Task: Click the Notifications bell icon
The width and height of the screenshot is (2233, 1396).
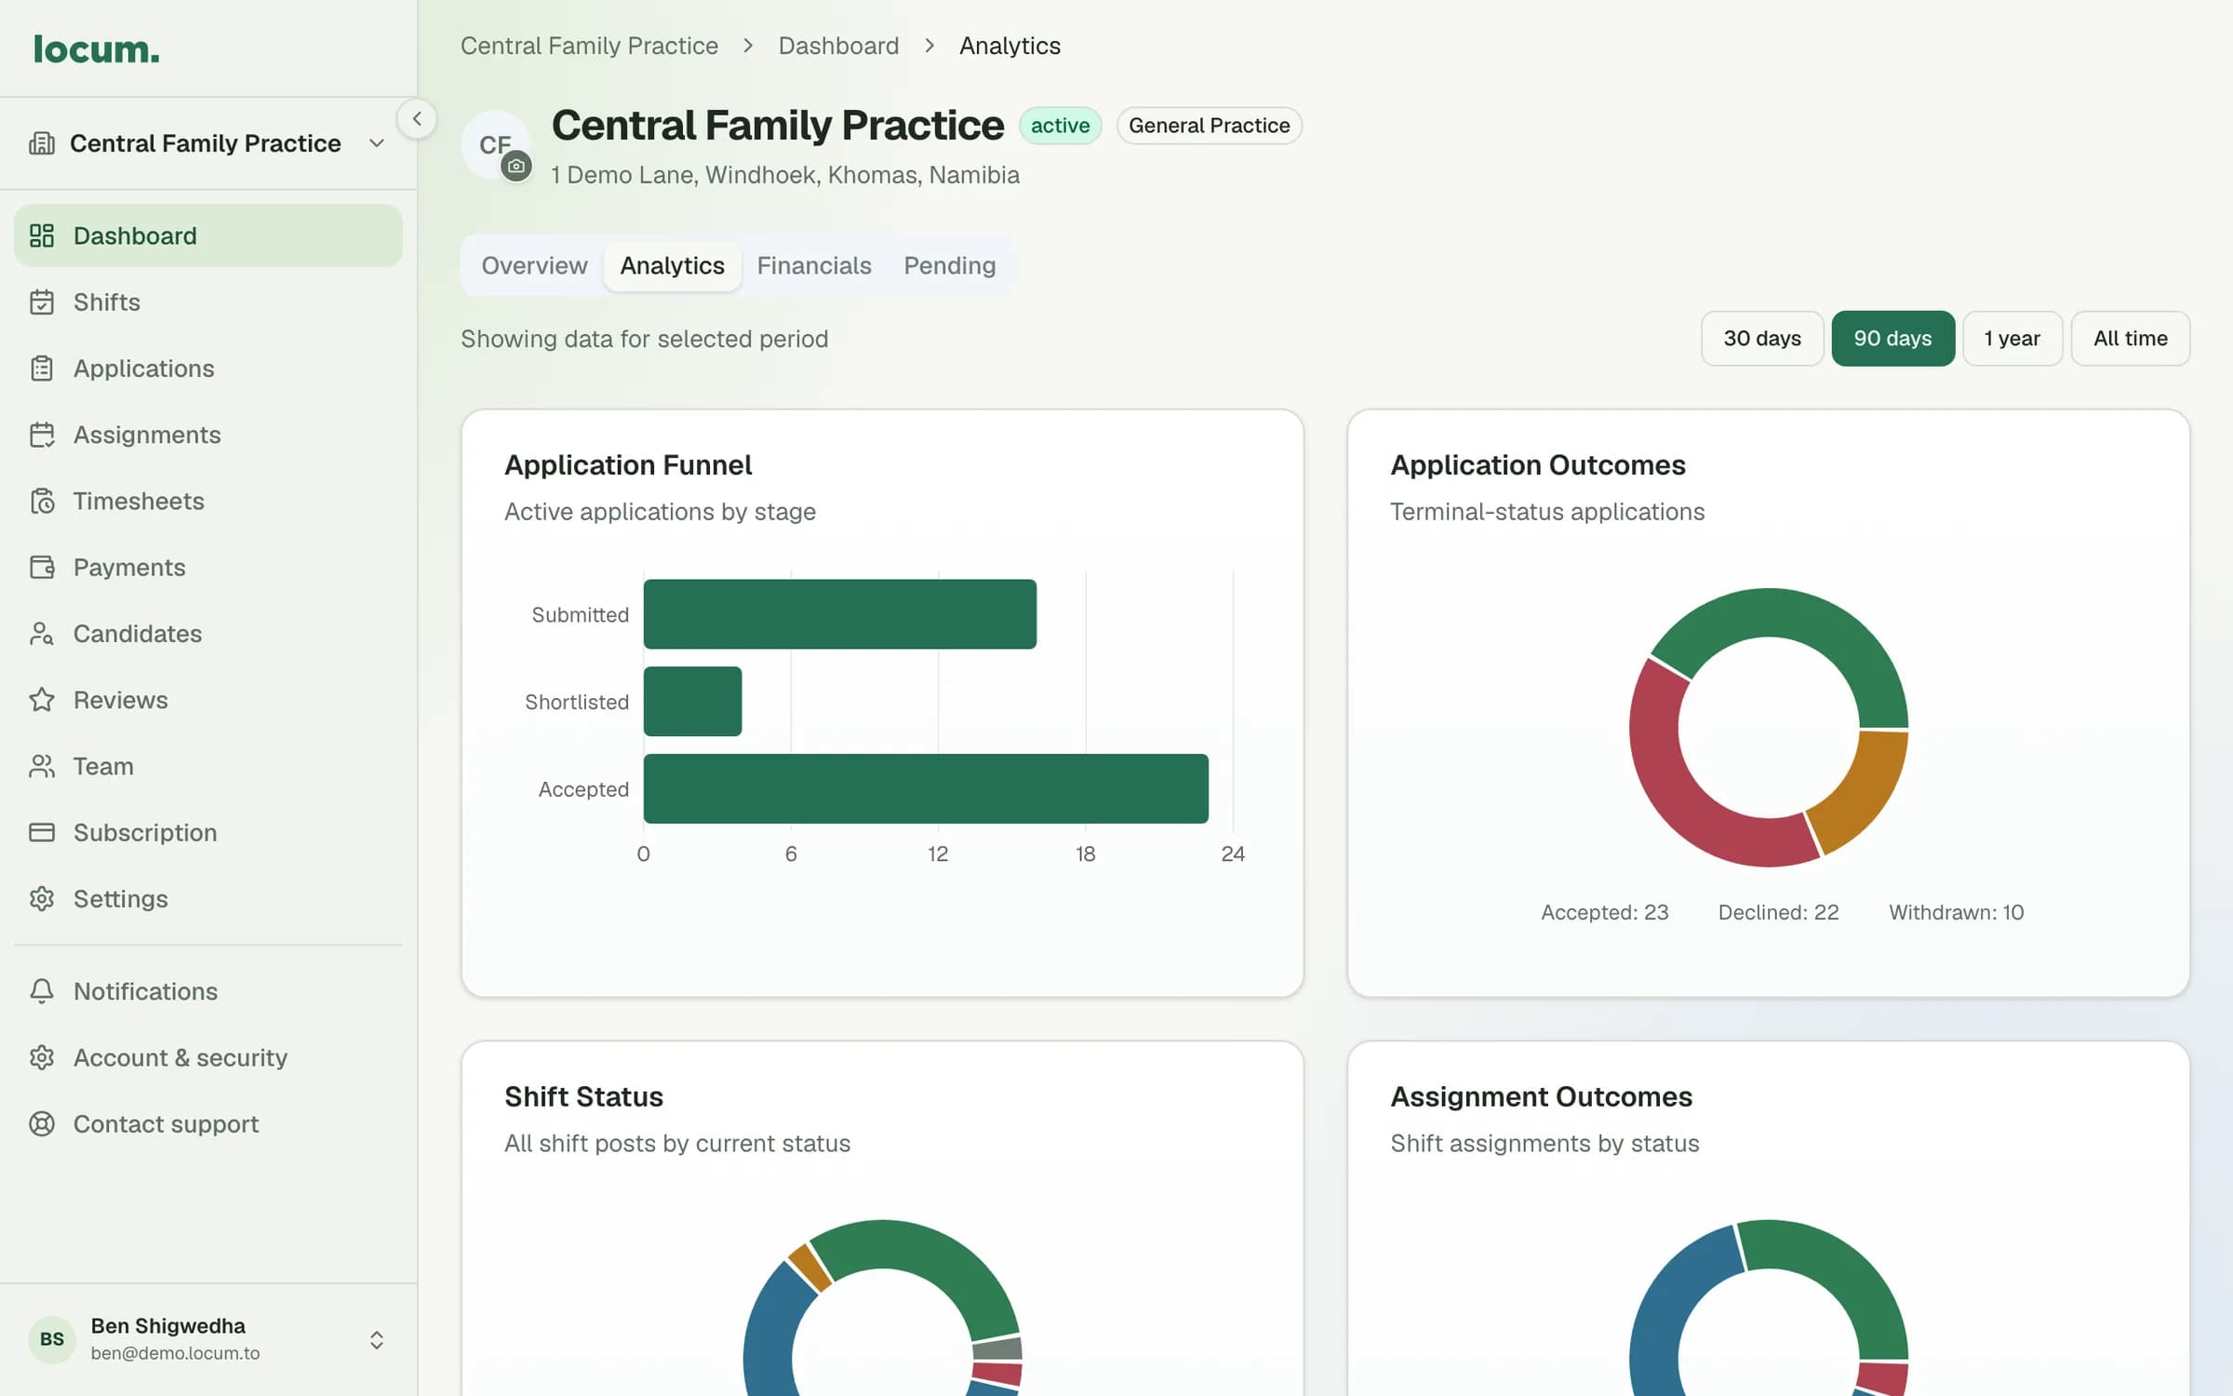Action: 42,991
